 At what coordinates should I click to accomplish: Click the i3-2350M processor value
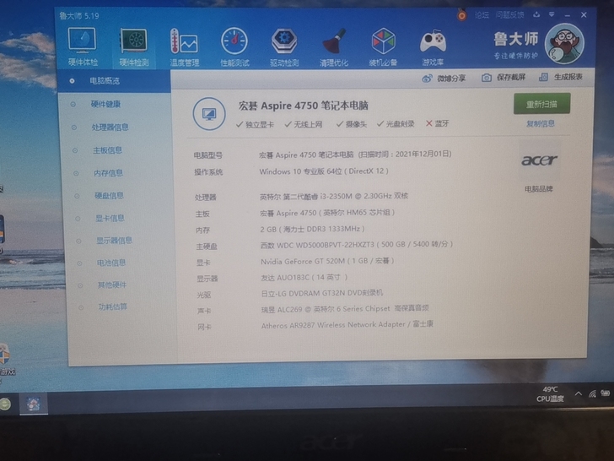(x=334, y=196)
